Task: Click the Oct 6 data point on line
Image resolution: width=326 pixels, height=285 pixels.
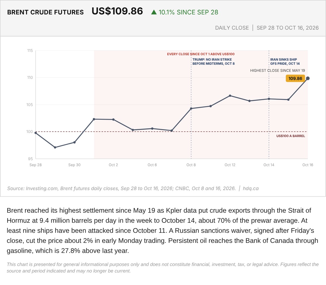Action: click(x=152, y=129)
